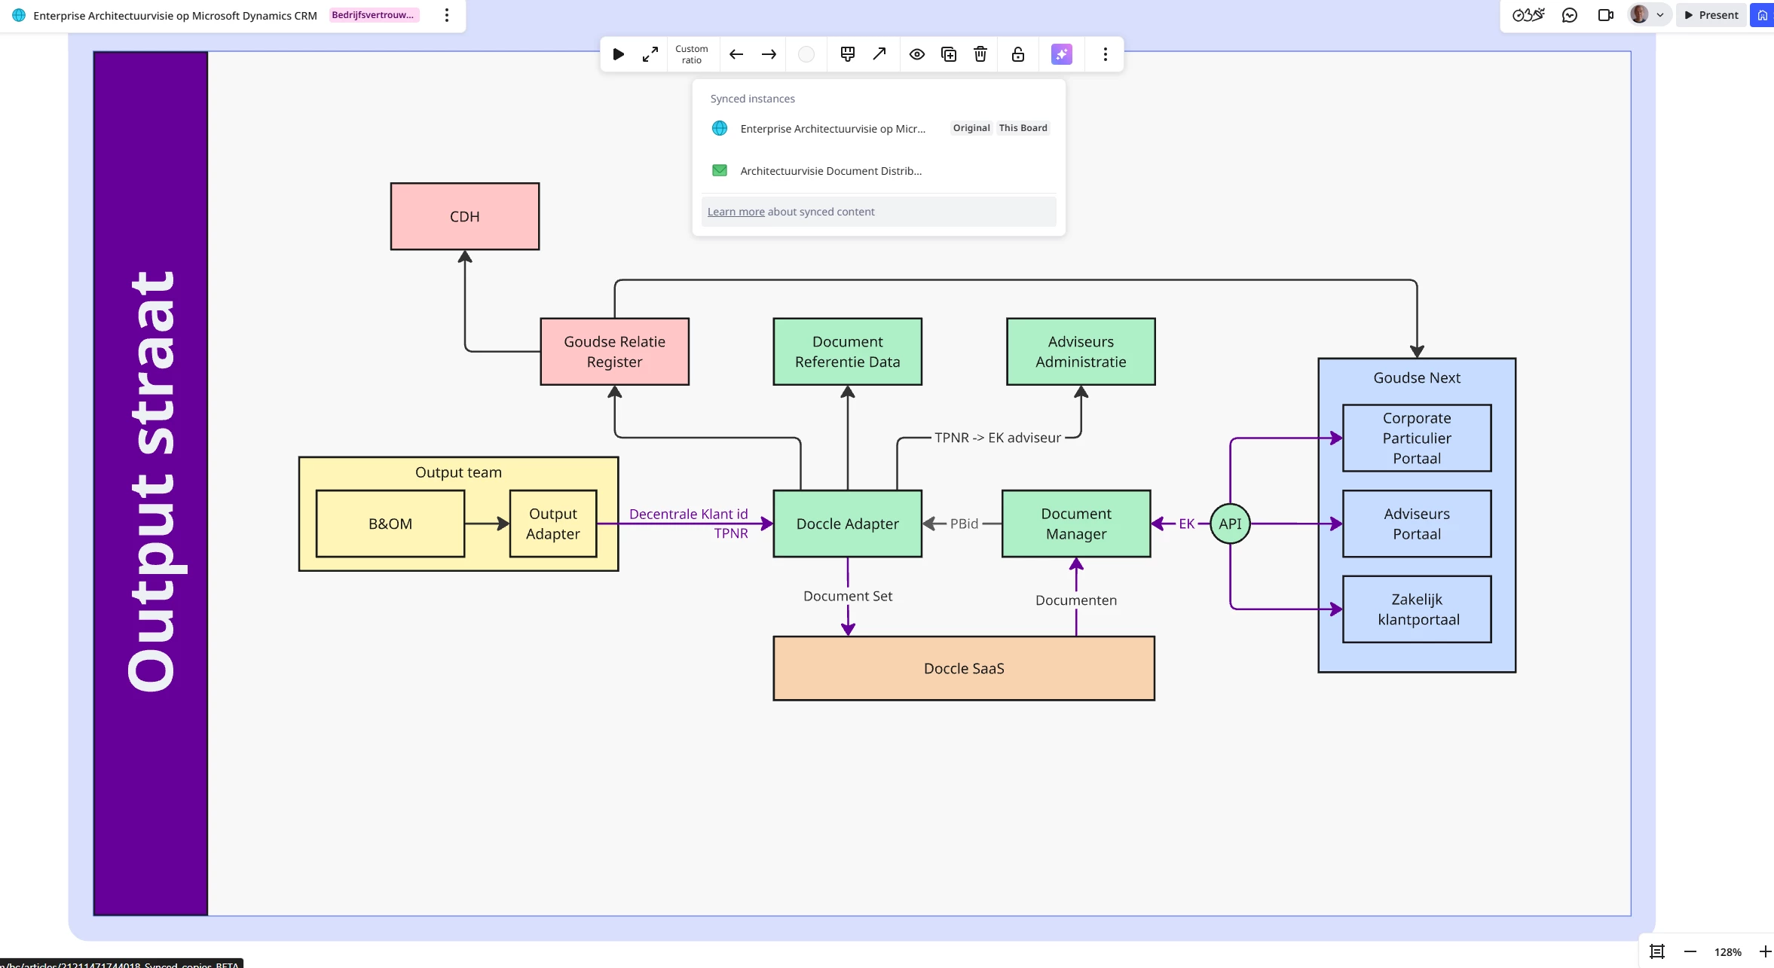Expand the user avatar dropdown chevron
This screenshot has height=968, width=1774.
click(1659, 15)
